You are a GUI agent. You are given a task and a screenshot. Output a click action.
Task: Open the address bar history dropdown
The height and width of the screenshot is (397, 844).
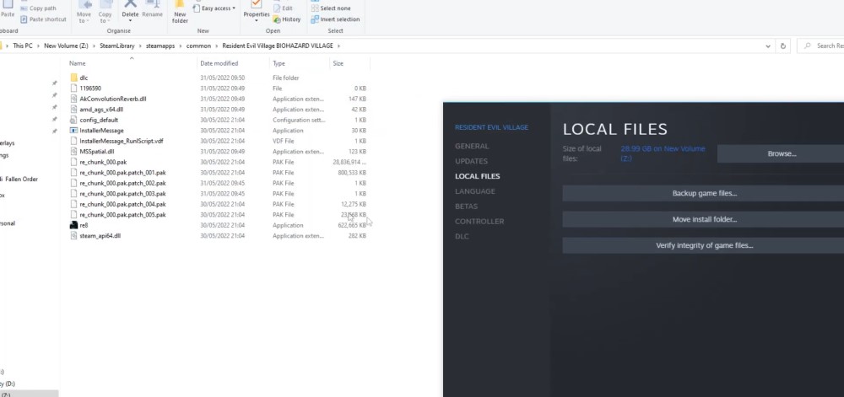click(x=766, y=46)
